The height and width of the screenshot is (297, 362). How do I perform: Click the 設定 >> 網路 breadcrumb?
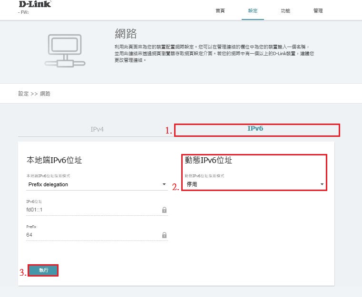[x=34, y=94]
